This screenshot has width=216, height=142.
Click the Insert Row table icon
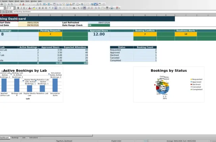pyautogui.click(x=44, y=4)
